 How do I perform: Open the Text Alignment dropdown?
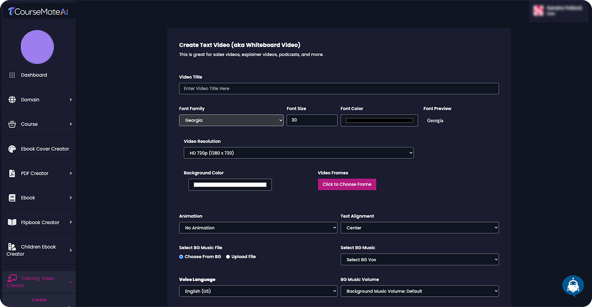[x=419, y=228]
